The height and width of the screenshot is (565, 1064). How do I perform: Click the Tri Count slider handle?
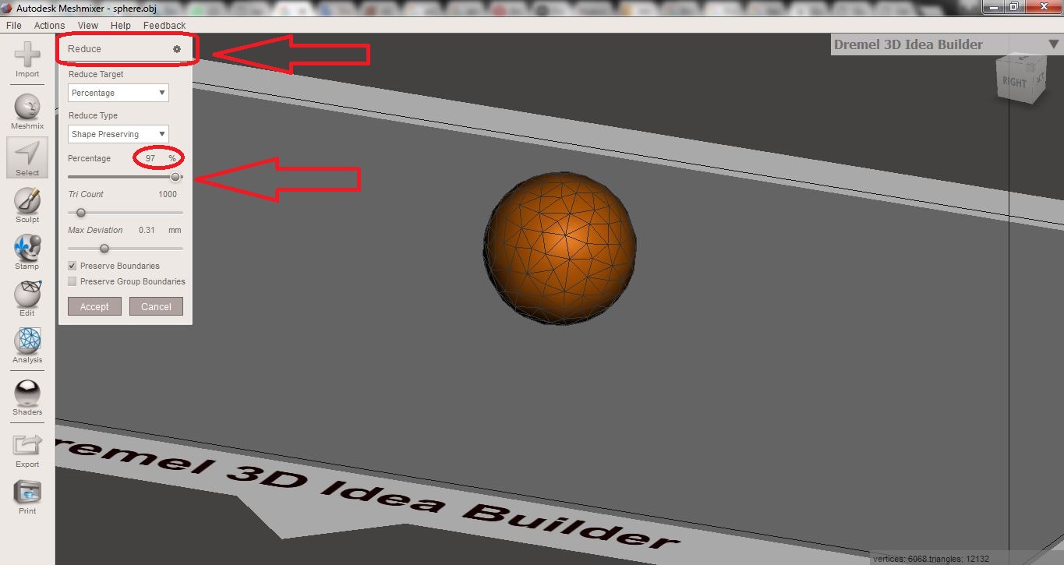pos(80,213)
